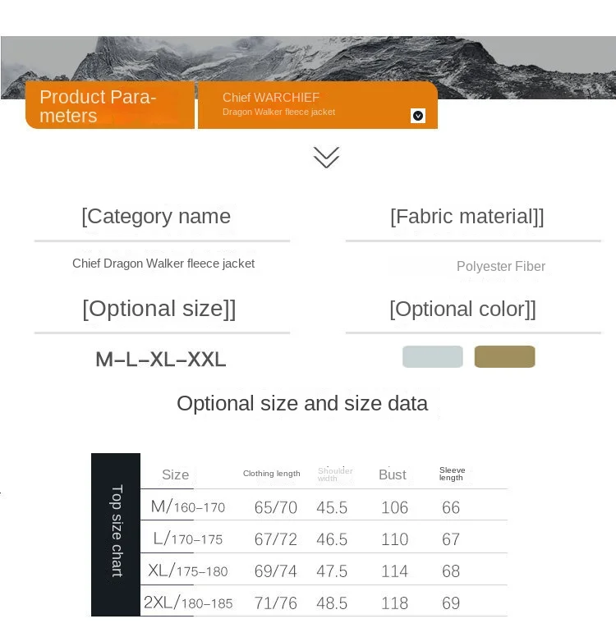Open the Product Parameters tab

(110, 106)
